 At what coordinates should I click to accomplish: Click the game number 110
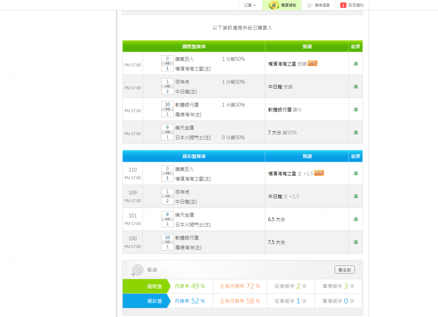[133, 170]
